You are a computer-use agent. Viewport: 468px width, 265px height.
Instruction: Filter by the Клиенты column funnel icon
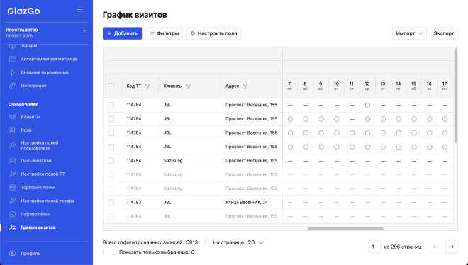click(x=189, y=86)
